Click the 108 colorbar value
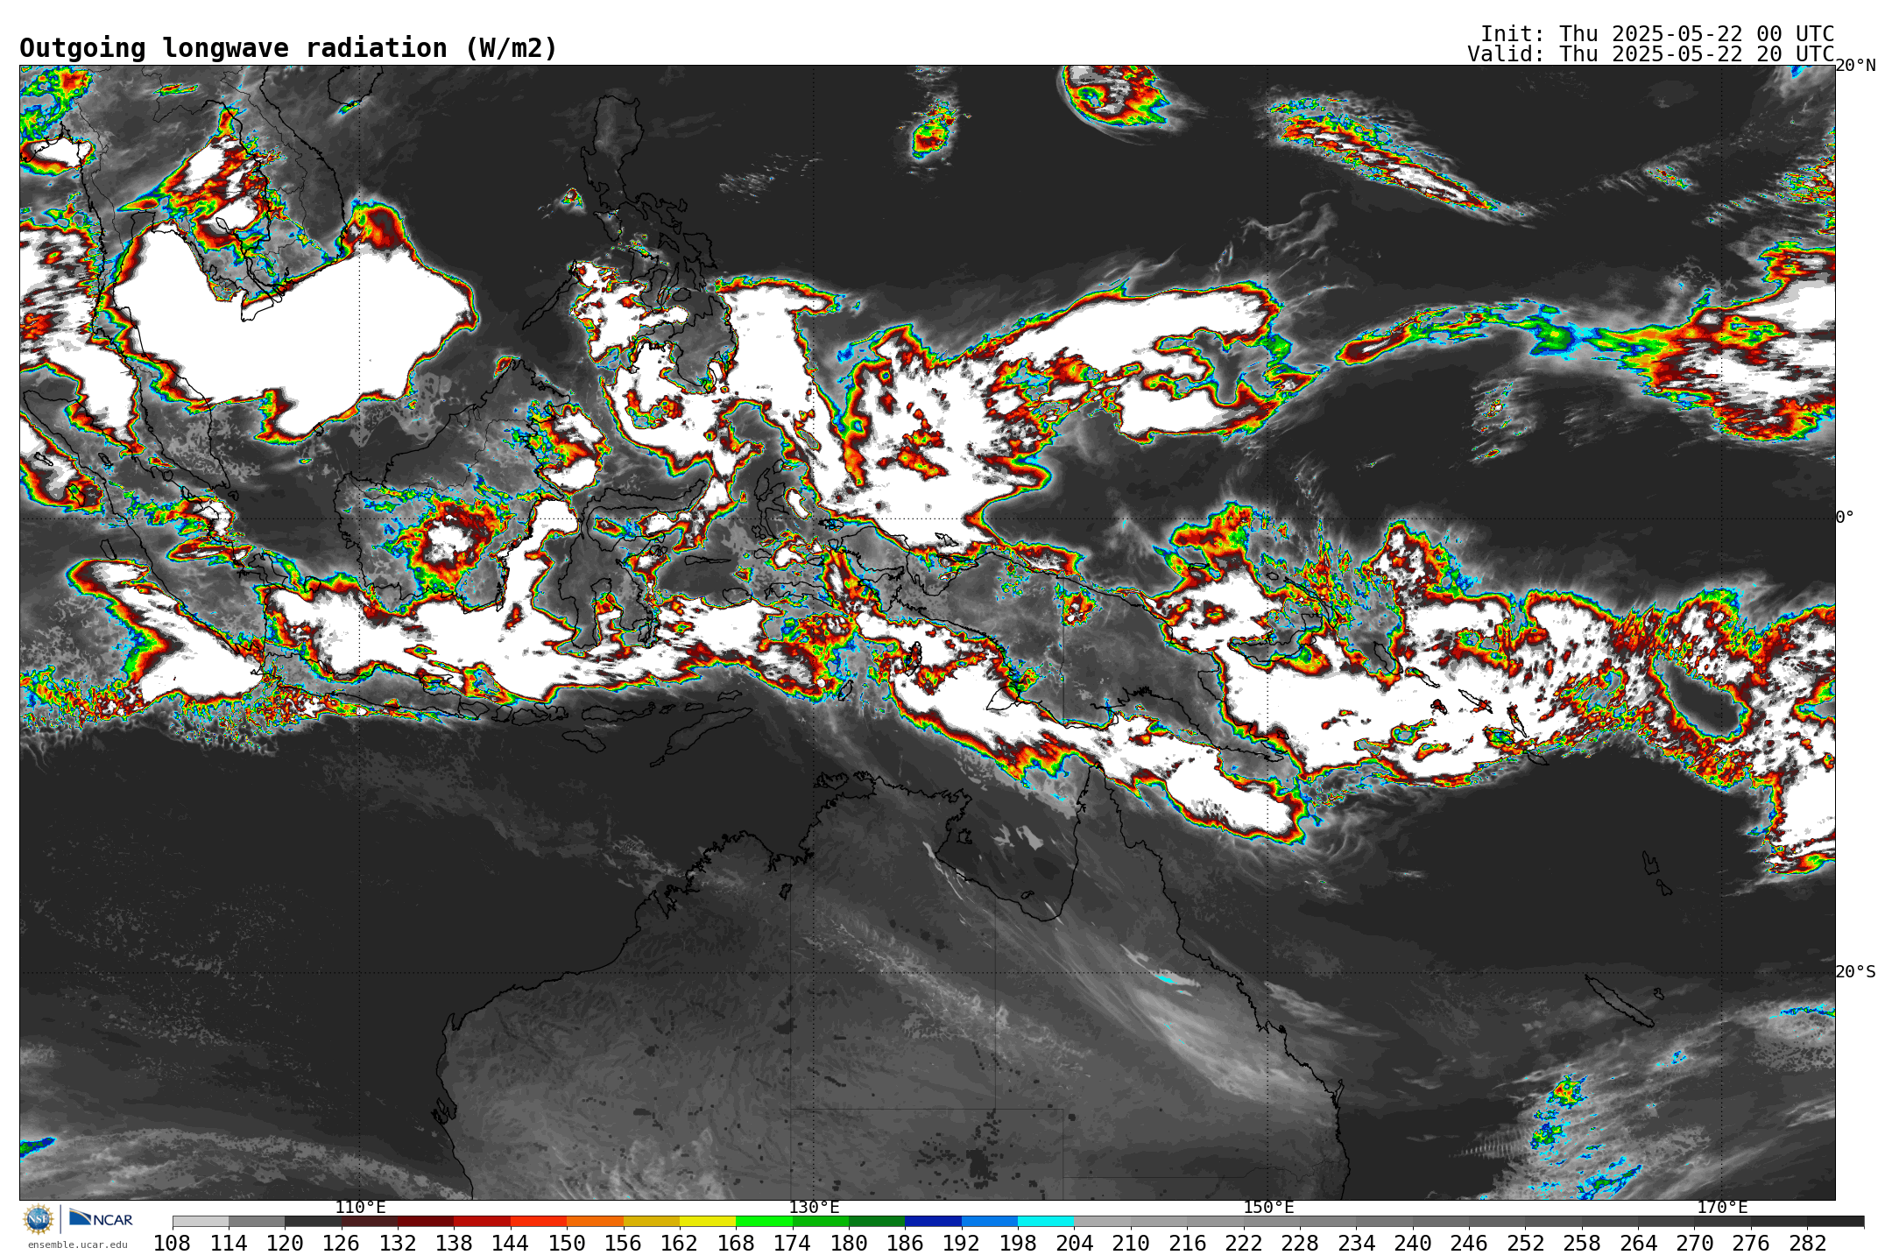 click(x=173, y=1244)
